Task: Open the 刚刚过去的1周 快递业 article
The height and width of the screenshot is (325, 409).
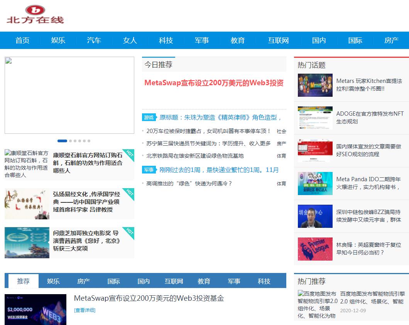Action: pyautogui.click(x=219, y=170)
